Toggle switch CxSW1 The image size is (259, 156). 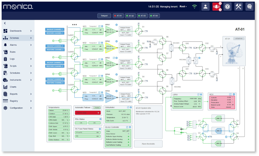[75, 40]
